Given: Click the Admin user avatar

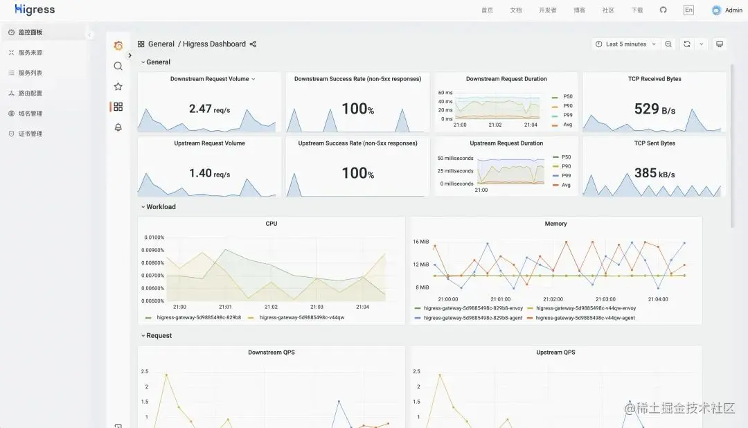Looking at the screenshot, I should coord(716,10).
